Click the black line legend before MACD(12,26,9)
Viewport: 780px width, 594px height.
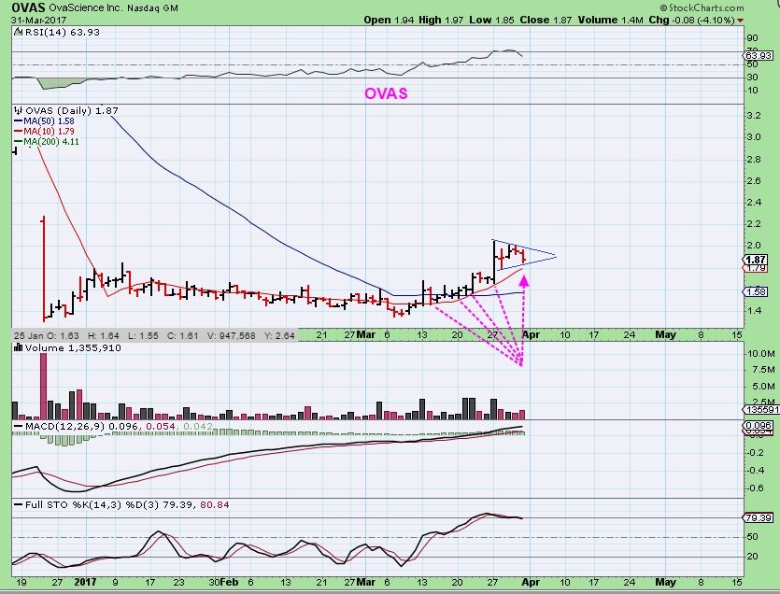[x=18, y=426]
